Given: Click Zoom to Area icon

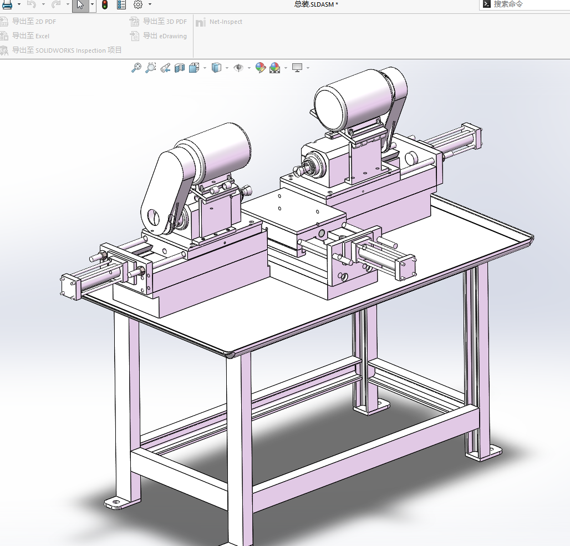Looking at the screenshot, I should pos(151,68).
